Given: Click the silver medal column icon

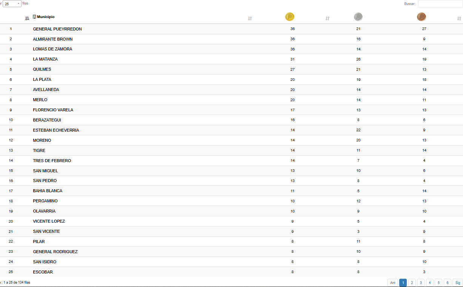Looking at the screenshot, I should point(358,17).
